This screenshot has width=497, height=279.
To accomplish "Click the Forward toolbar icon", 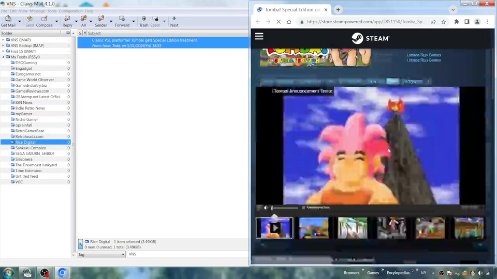I will 122,21.
